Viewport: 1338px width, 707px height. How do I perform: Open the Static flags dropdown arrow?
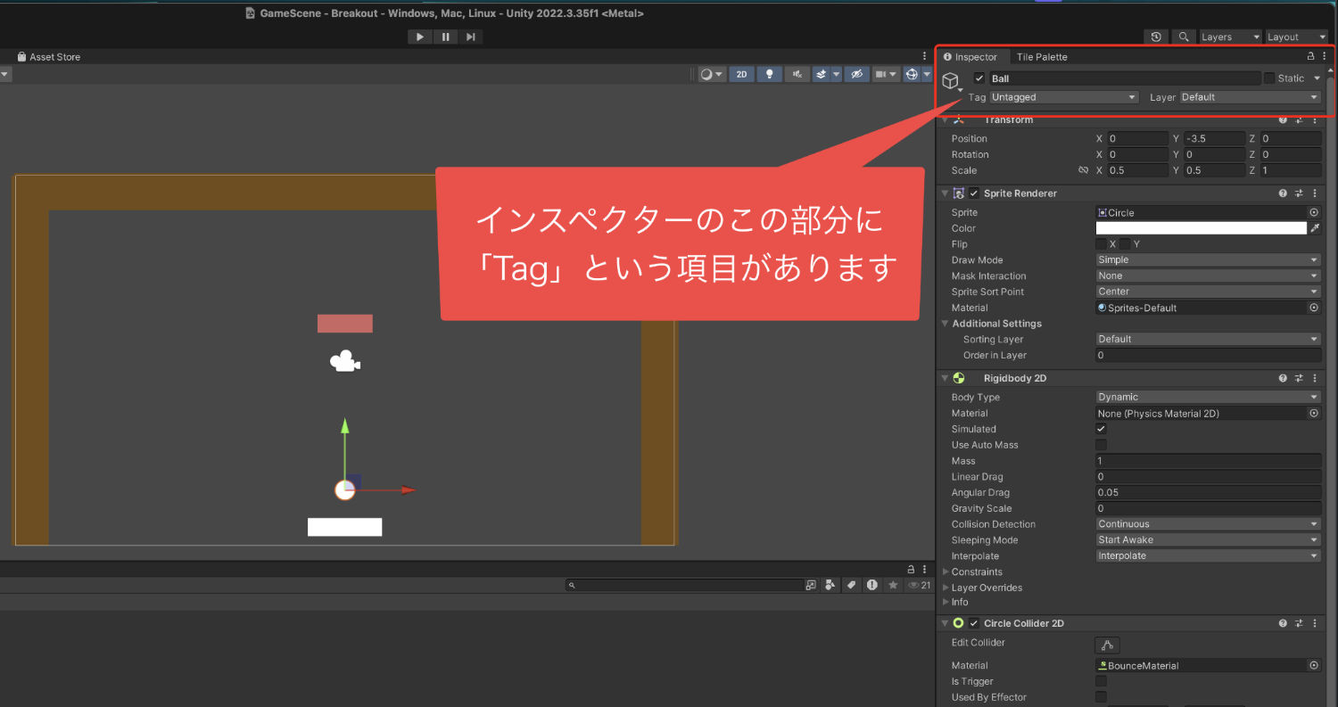pos(1317,78)
